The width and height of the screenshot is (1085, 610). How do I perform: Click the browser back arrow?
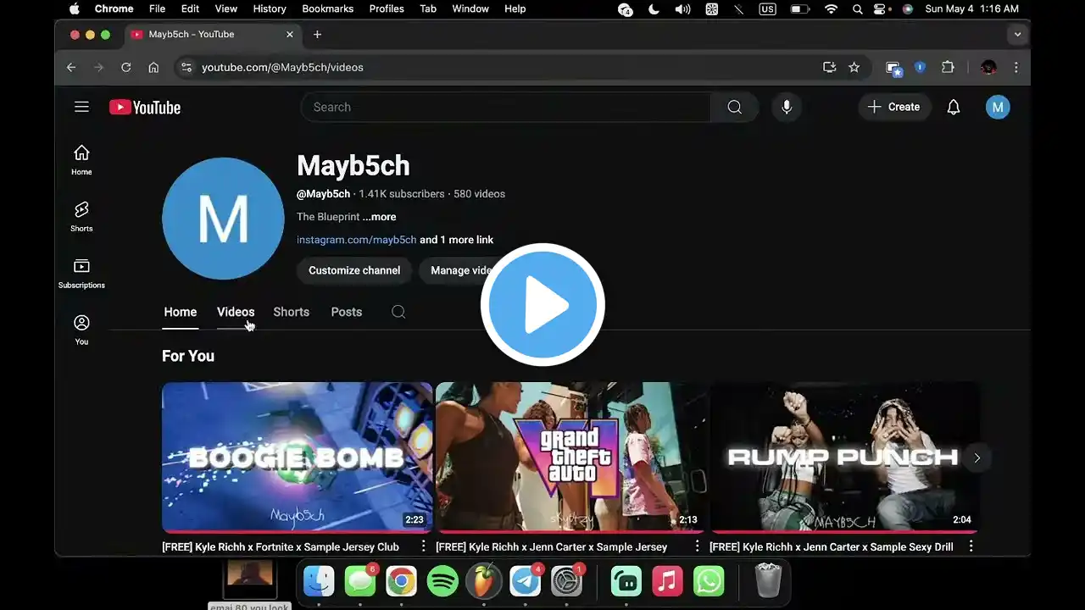pos(71,68)
